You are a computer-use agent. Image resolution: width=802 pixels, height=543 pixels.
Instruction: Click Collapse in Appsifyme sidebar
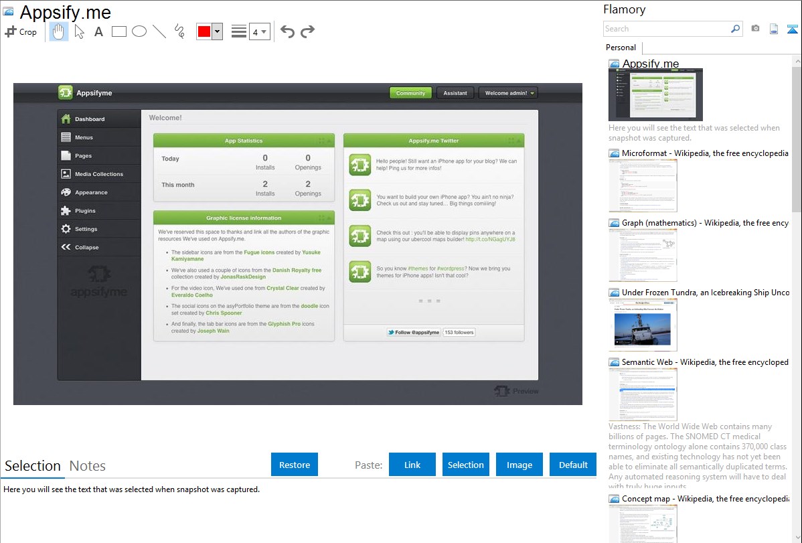pos(98,247)
